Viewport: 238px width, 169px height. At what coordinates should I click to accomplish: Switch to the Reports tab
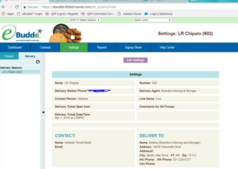click(x=102, y=47)
